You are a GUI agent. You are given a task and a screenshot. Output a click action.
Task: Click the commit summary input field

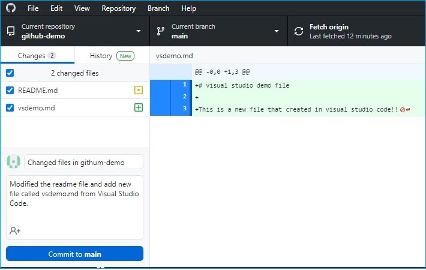coord(83,162)
